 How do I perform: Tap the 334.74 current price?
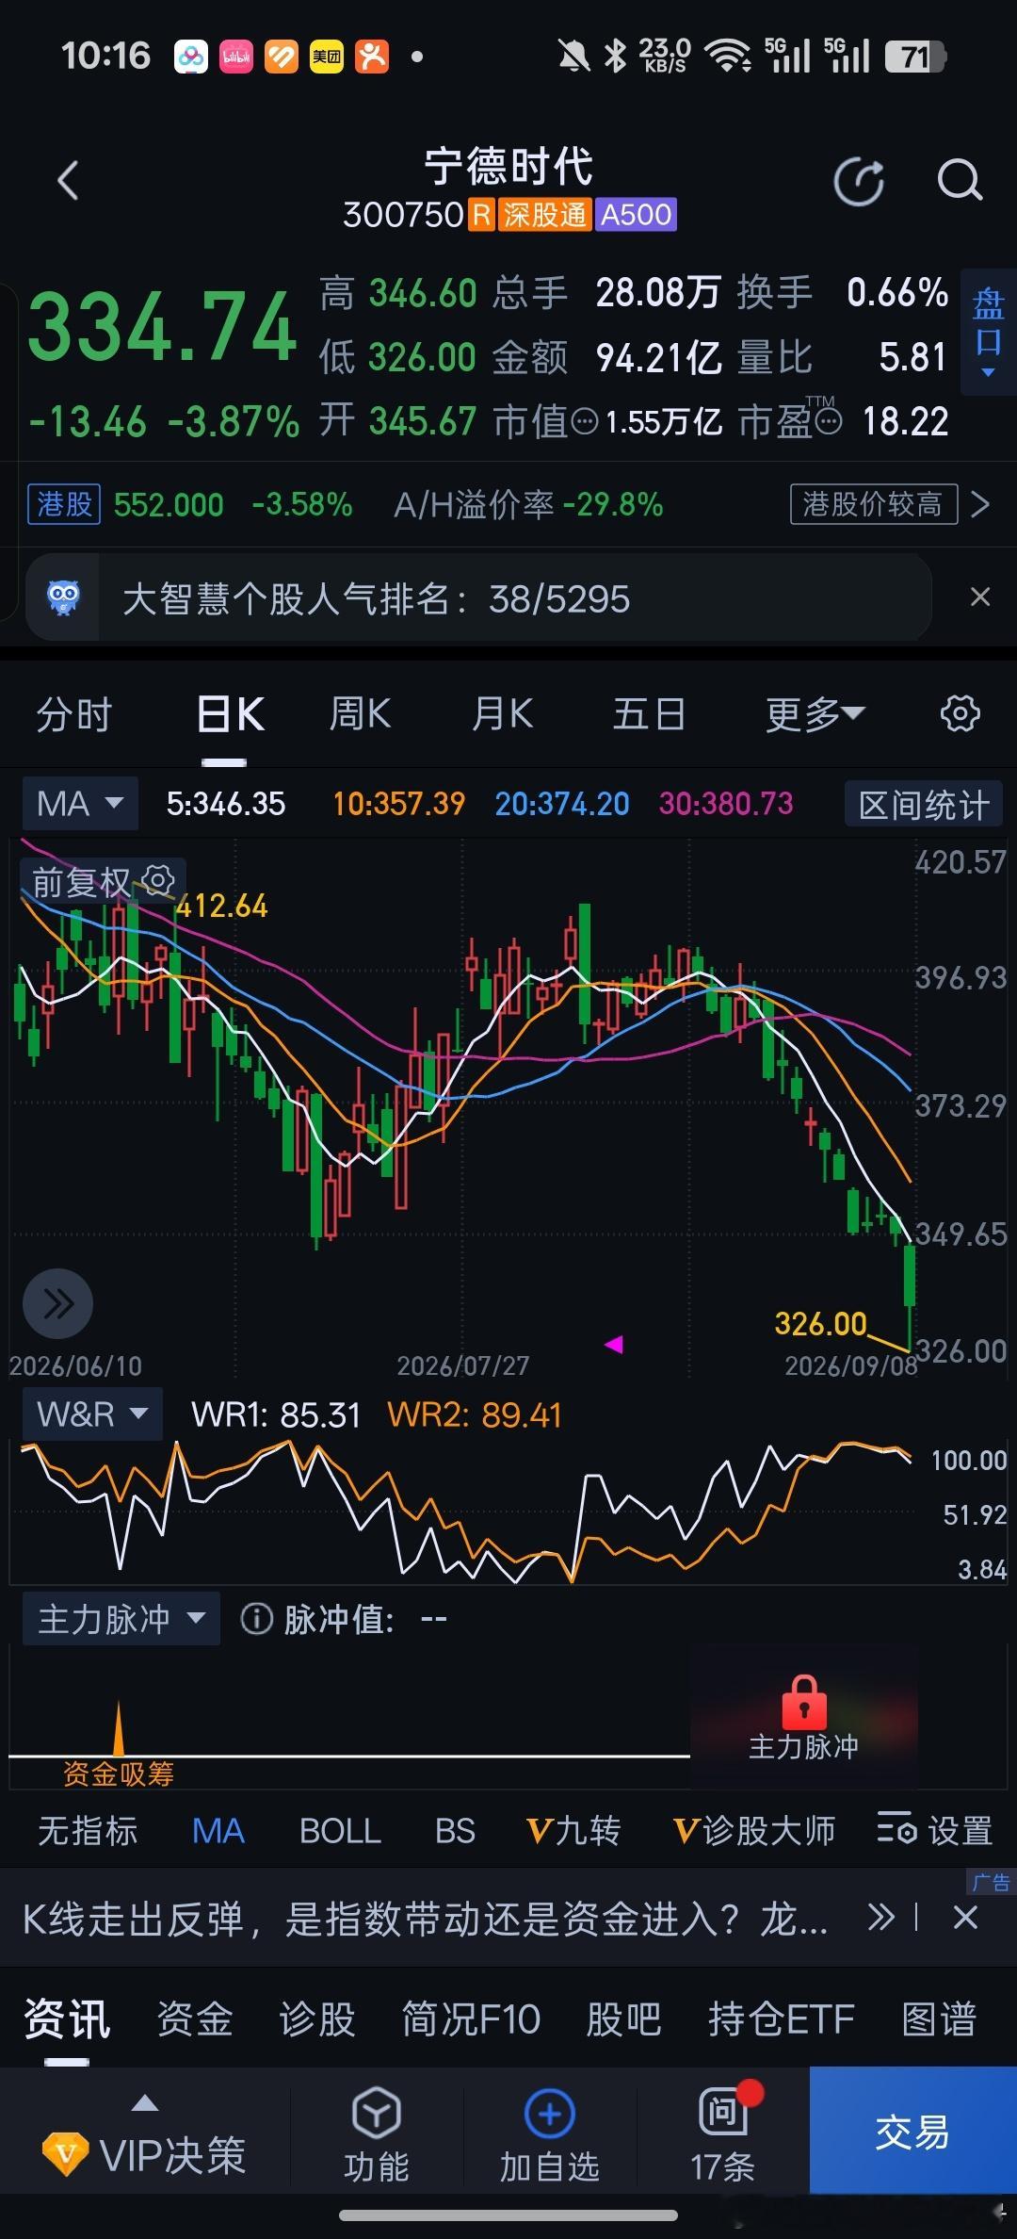(162, 327)
